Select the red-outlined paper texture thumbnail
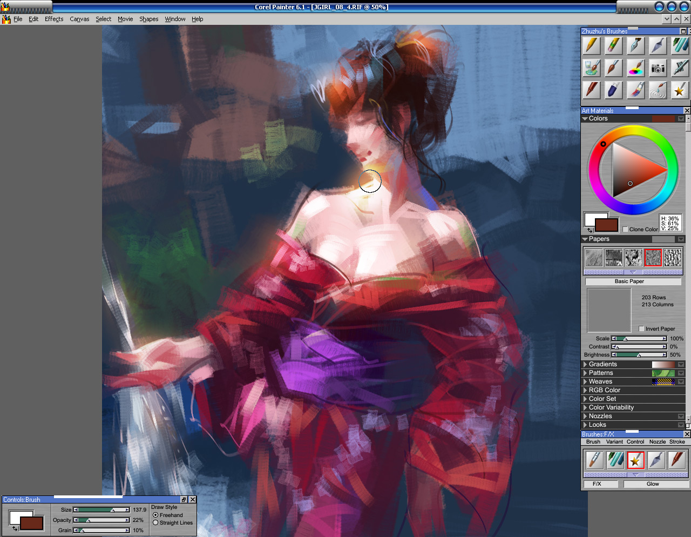This screenshot has width=691, height=537. (653, 258)
